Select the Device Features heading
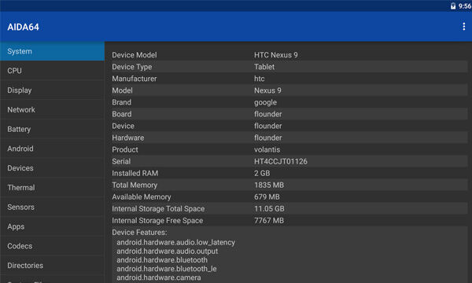Screen dimensions: 472x283 pos(139,233)
